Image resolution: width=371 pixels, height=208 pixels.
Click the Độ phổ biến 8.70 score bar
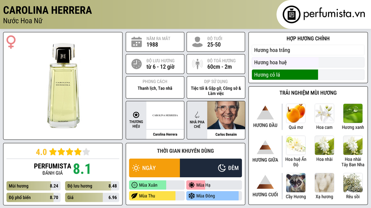(x=33, y=198)
